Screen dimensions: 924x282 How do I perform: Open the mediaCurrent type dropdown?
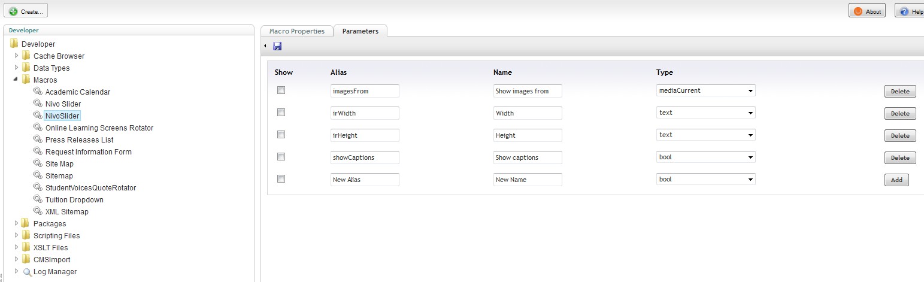[705, 90]
